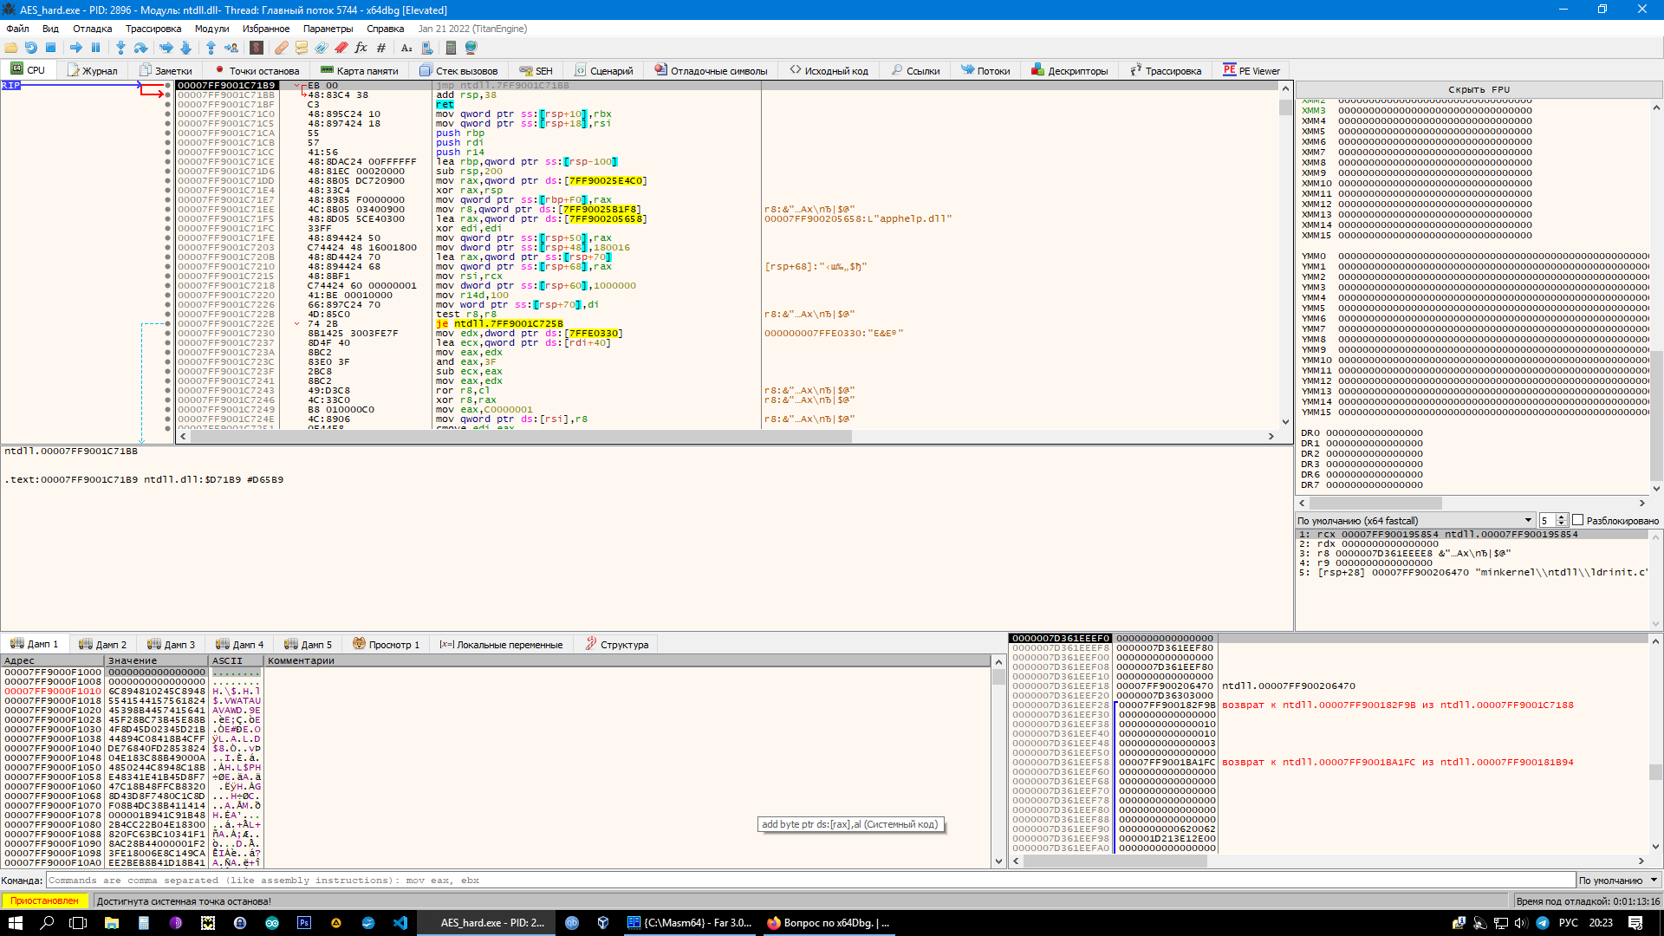This screenshot has width=1664, height=936.
Task: Stop debugging with the blue square icon
Action: [x=50, y=48]
